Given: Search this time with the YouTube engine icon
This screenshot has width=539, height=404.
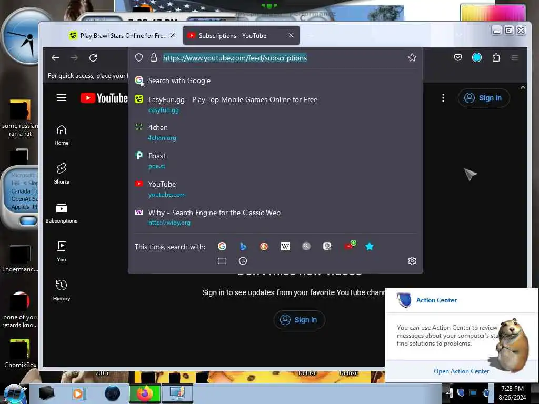Looking at the screenshot, I should click(x=350, y=245).
